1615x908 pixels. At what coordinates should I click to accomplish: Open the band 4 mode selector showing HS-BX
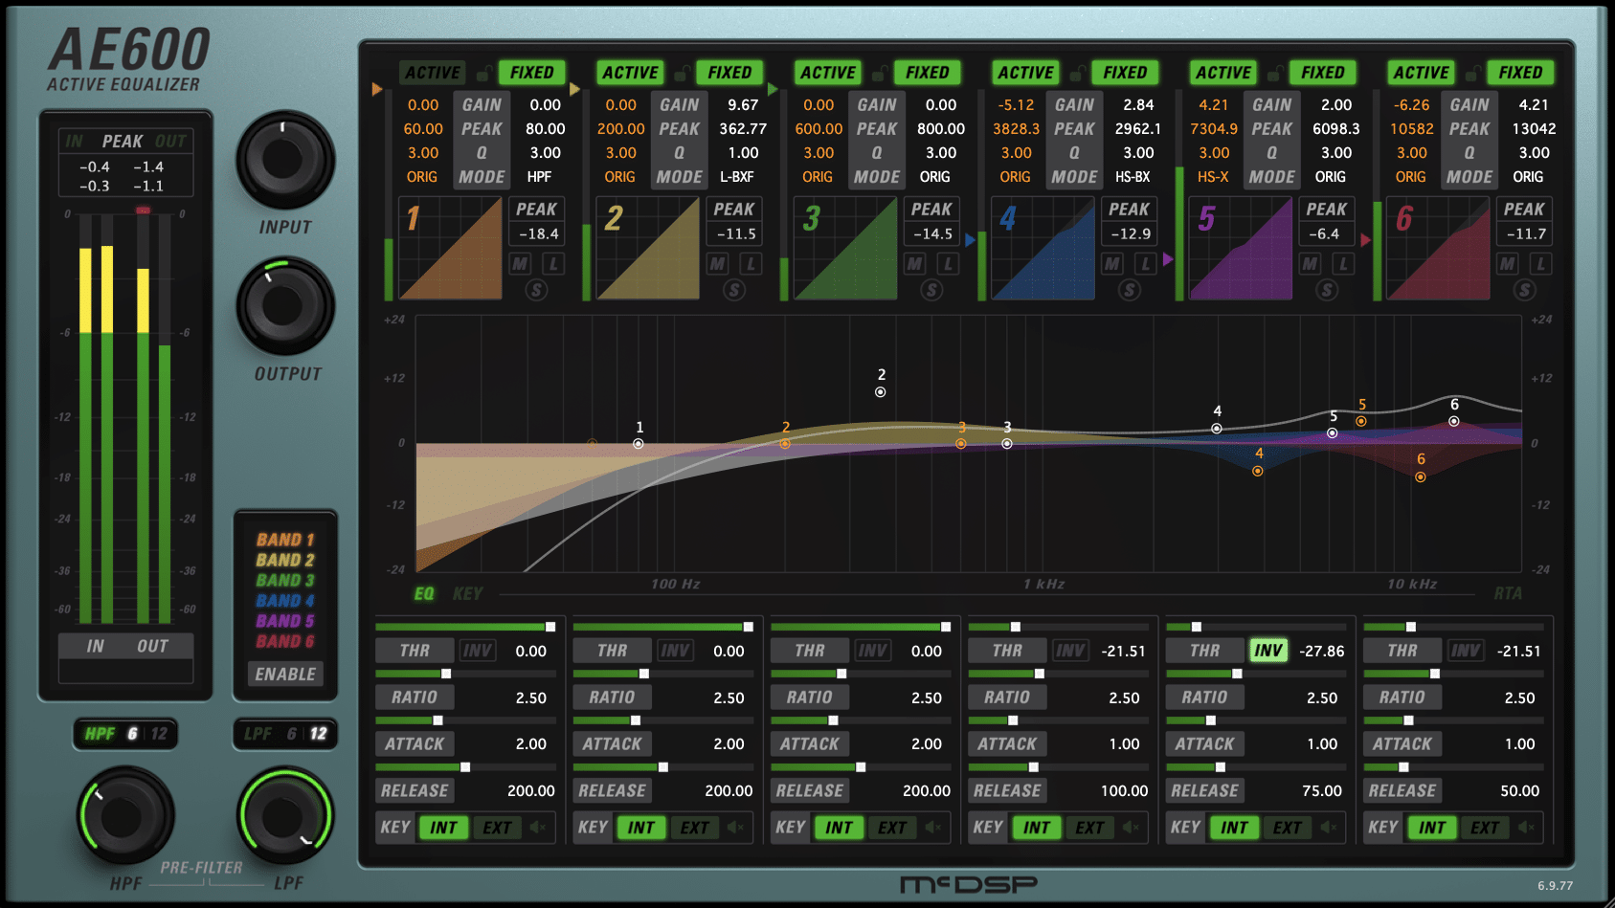(x=1132, y=177)
